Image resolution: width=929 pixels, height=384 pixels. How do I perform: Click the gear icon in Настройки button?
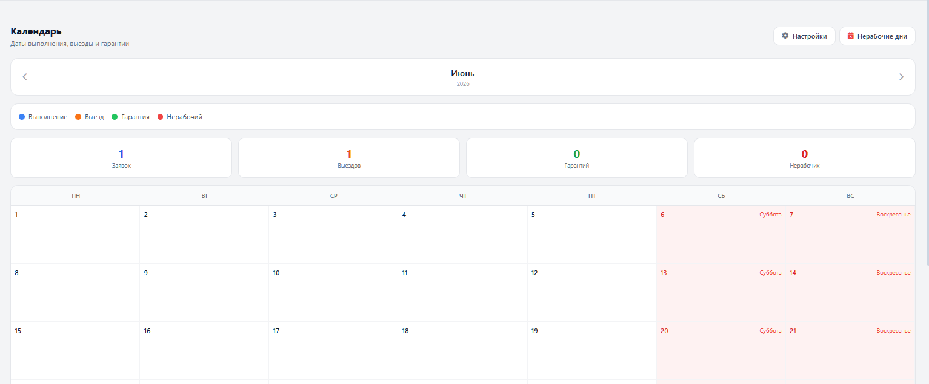coord(785,36)
